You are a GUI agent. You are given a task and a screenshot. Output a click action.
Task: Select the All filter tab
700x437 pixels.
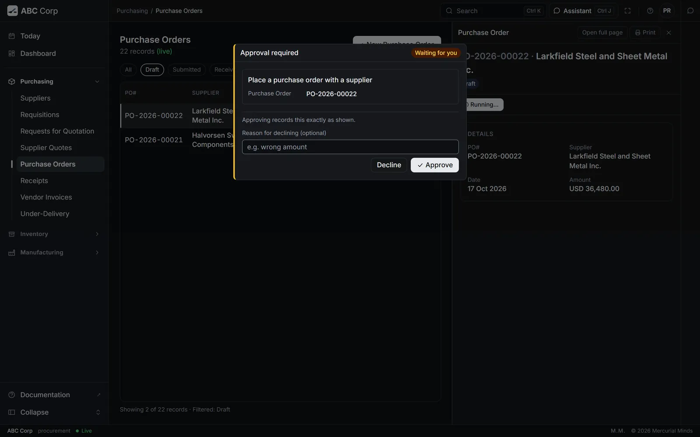point(128,70)
